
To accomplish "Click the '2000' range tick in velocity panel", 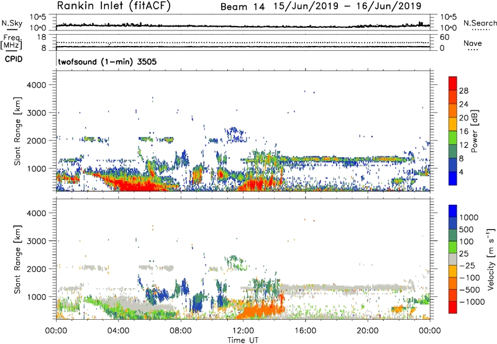I will click(x=37, y=269).
